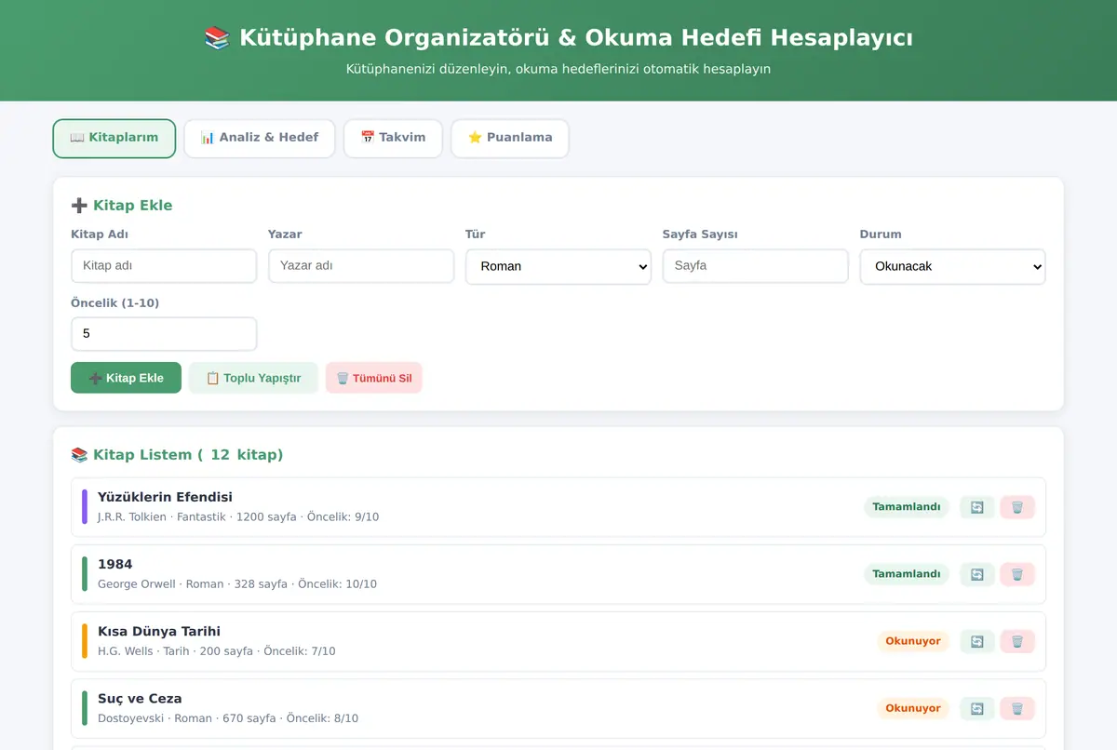Click Okunuyor badge on Suç ve Ceza
The height and width of the screenshot is (750, 1117).
click(913, 708)
